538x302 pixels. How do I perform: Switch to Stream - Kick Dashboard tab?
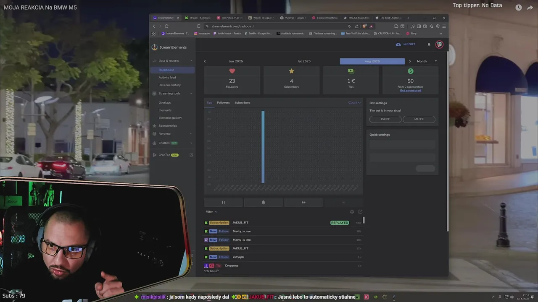click(x=198, y=18)
